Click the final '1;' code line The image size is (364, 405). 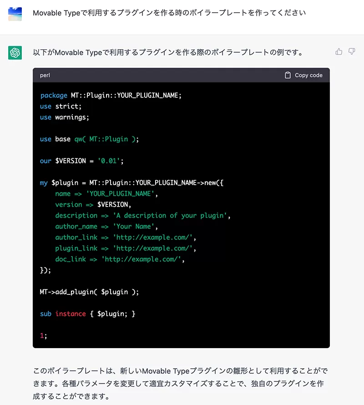[43, 336]
